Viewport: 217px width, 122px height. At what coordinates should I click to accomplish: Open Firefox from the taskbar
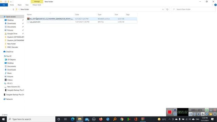coord(101,119)
